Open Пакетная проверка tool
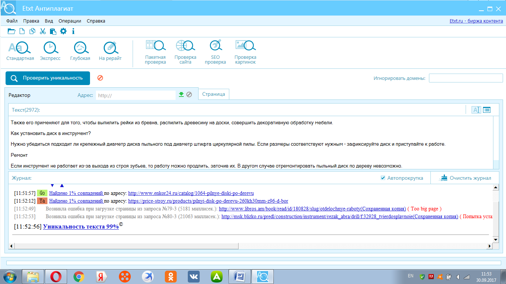The image size is (506, 284). tap(155, 52)
